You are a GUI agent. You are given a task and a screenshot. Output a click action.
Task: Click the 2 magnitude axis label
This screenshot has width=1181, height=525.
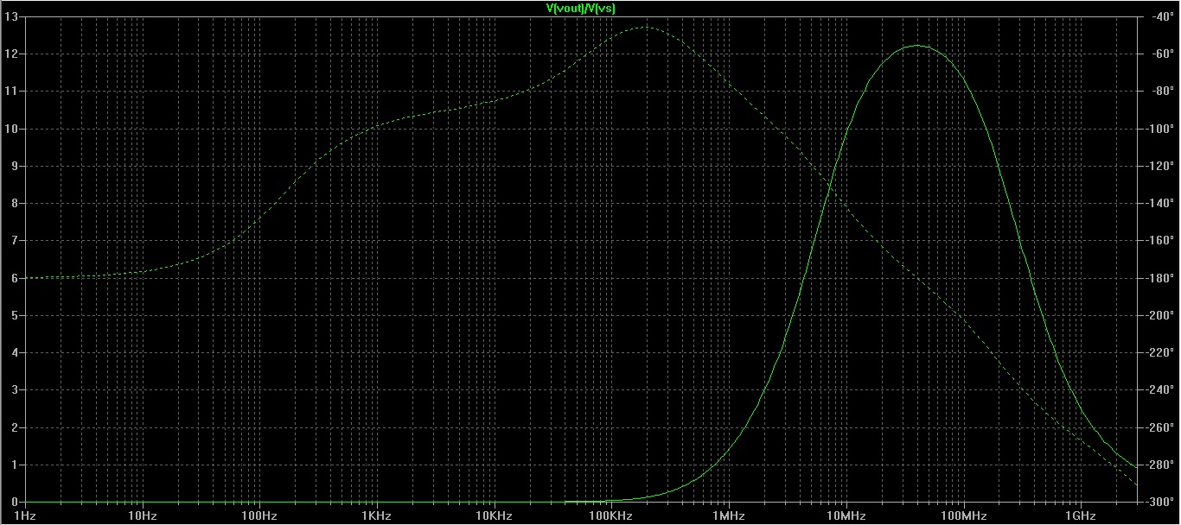[14, 427]
